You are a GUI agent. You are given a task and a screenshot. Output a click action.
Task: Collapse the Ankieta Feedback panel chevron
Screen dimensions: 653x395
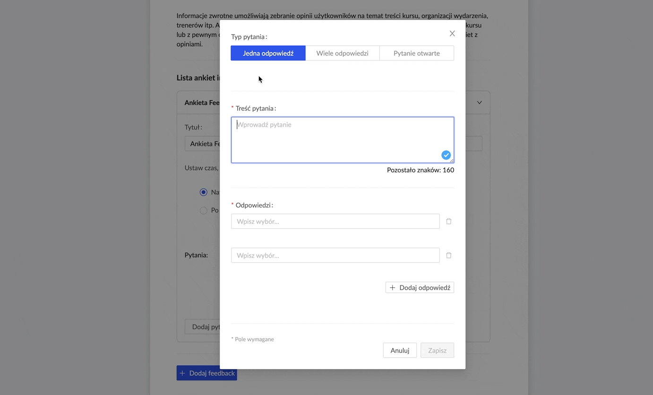[x=479, y=103]
